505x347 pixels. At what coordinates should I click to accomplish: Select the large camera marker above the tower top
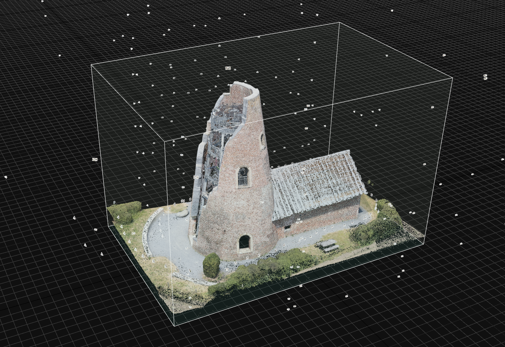(x=228, y=68)
